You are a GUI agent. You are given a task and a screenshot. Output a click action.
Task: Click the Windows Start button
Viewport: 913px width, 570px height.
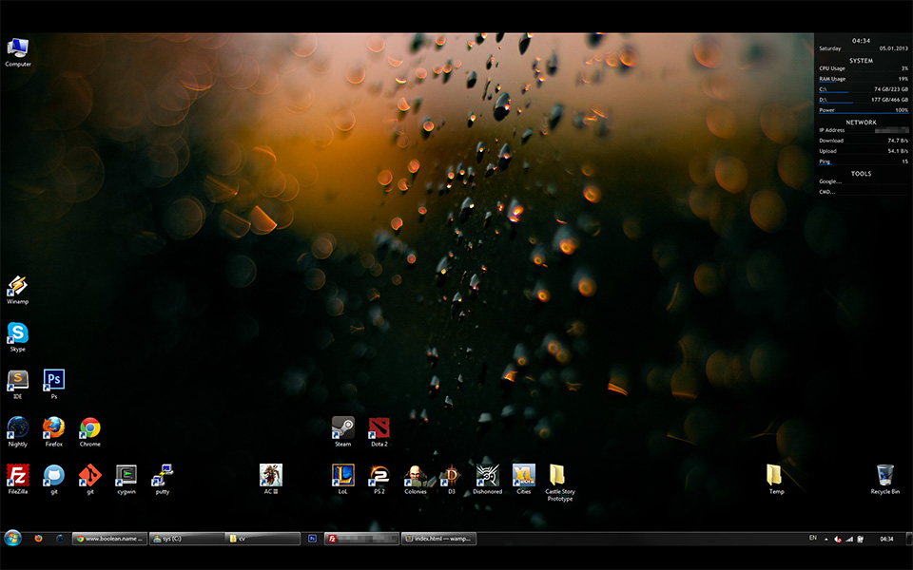pos(13,538)
